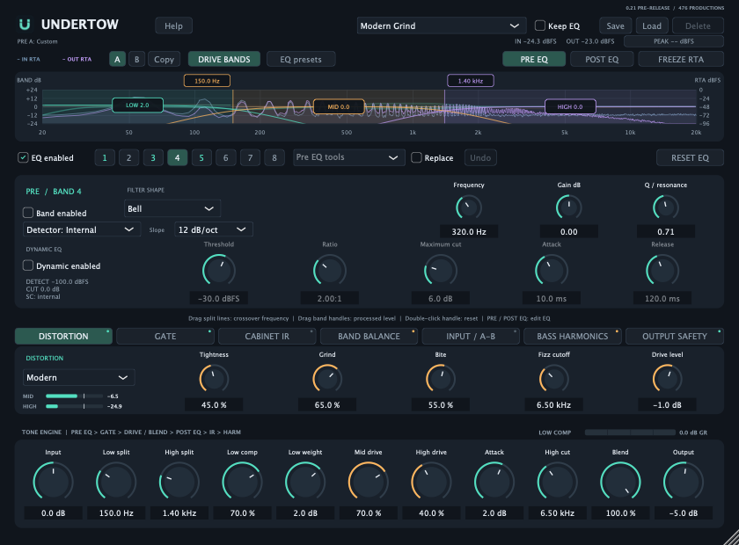
Task: Uncheck the EQ enabled checkbox
Action: coord(23,157)
